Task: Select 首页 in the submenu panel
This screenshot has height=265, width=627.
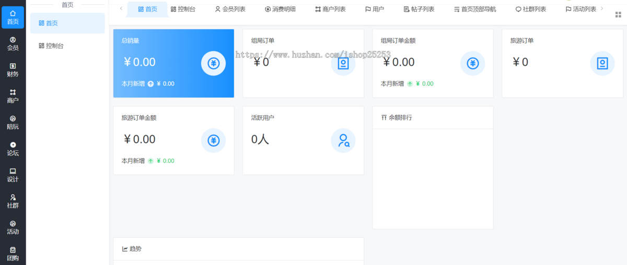Action: 67,23
